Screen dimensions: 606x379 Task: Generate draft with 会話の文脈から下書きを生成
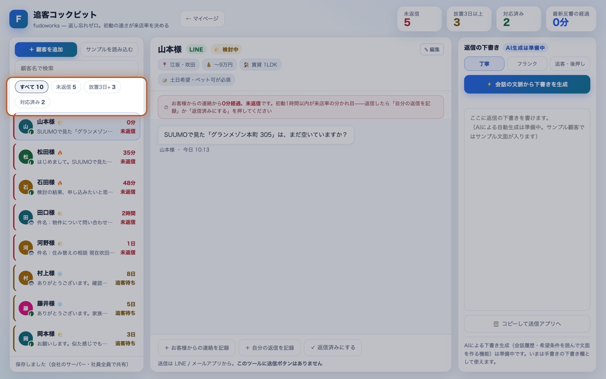pyautogui.click(x=527, y=84)
